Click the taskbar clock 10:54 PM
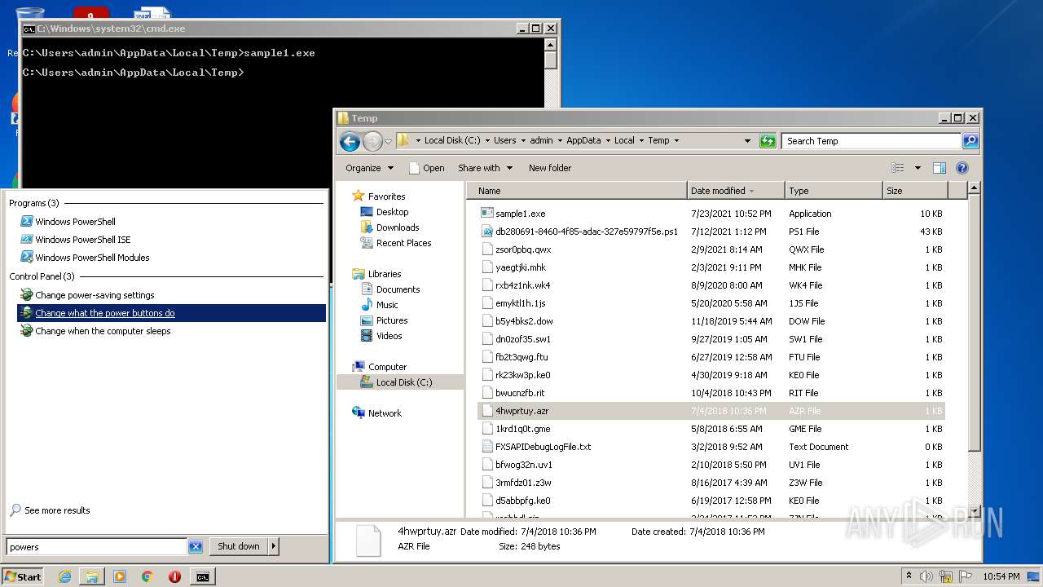This screenshot has width=1043, height=587. 1000,576
